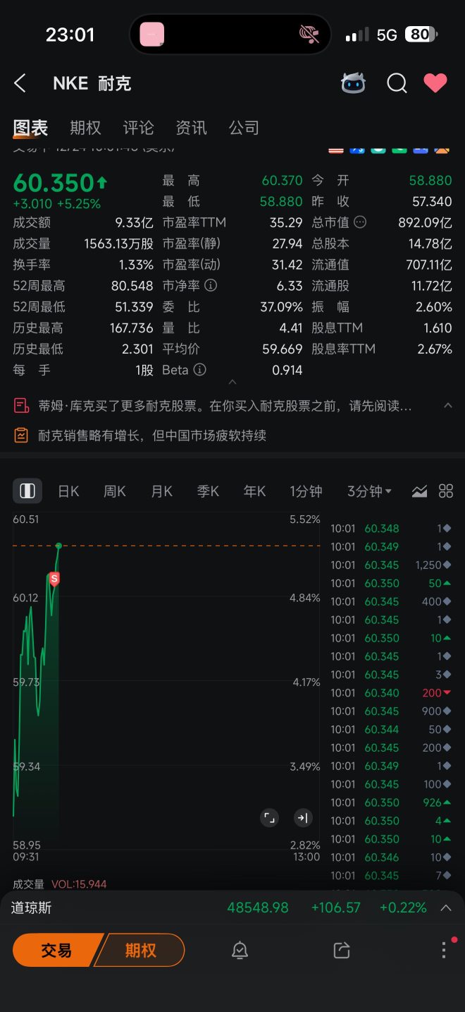
Task: Tap the current price 60.350
Action: click(54, 183)
